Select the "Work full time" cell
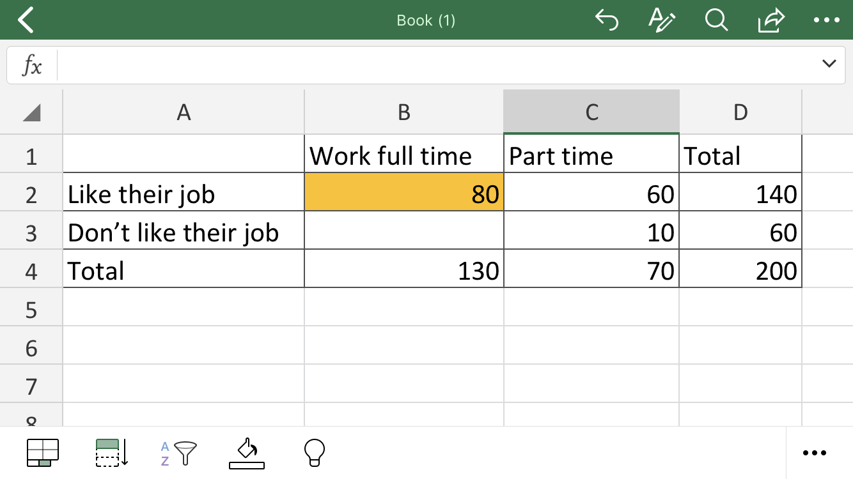 tap(403, 156)
